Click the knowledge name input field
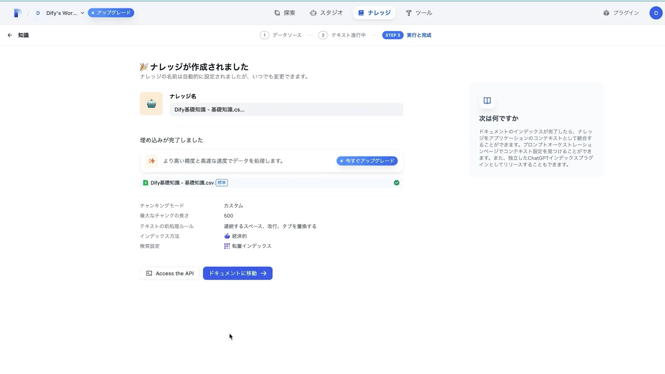Viewport: 665px width, 374px height. pos(286,109)
